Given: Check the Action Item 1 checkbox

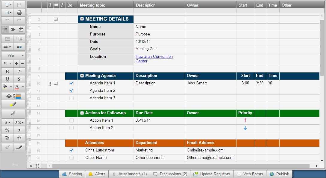Looking at the screenshot, I should tap(71, 120).
